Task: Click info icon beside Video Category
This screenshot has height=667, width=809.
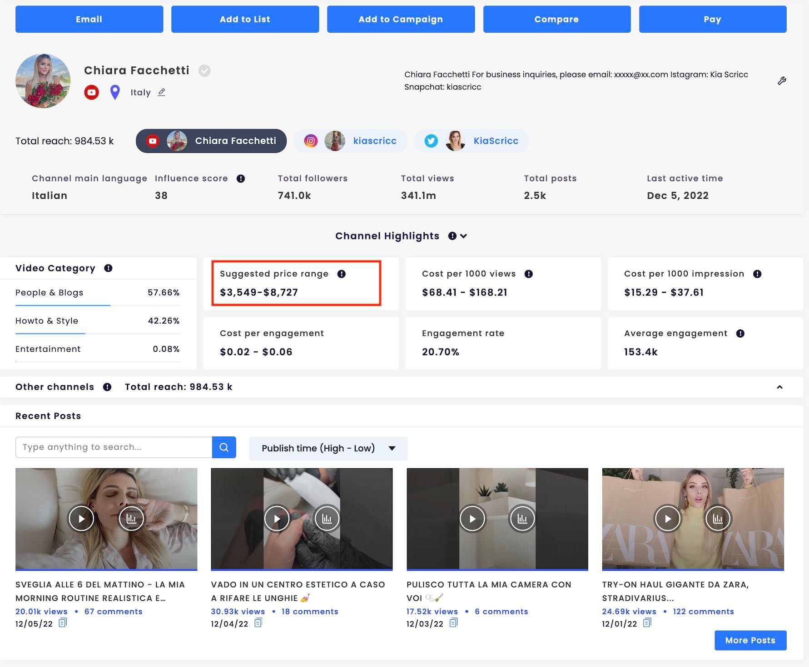Action: coord(108,268)
